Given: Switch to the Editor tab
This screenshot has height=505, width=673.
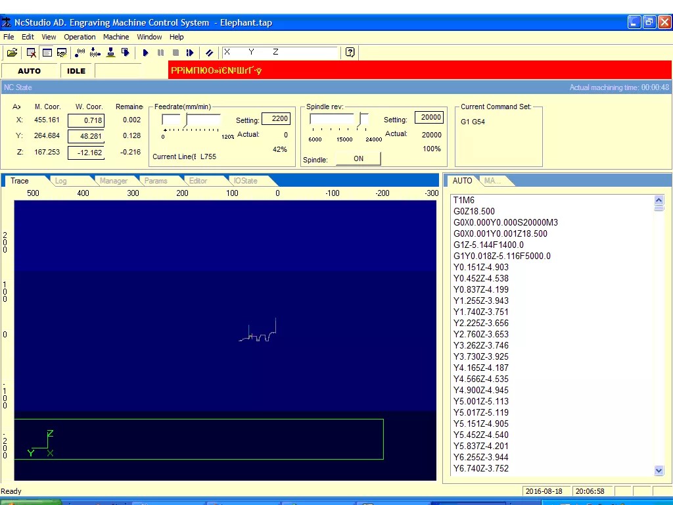Looking at the screenshot, I should pos(198,181).
